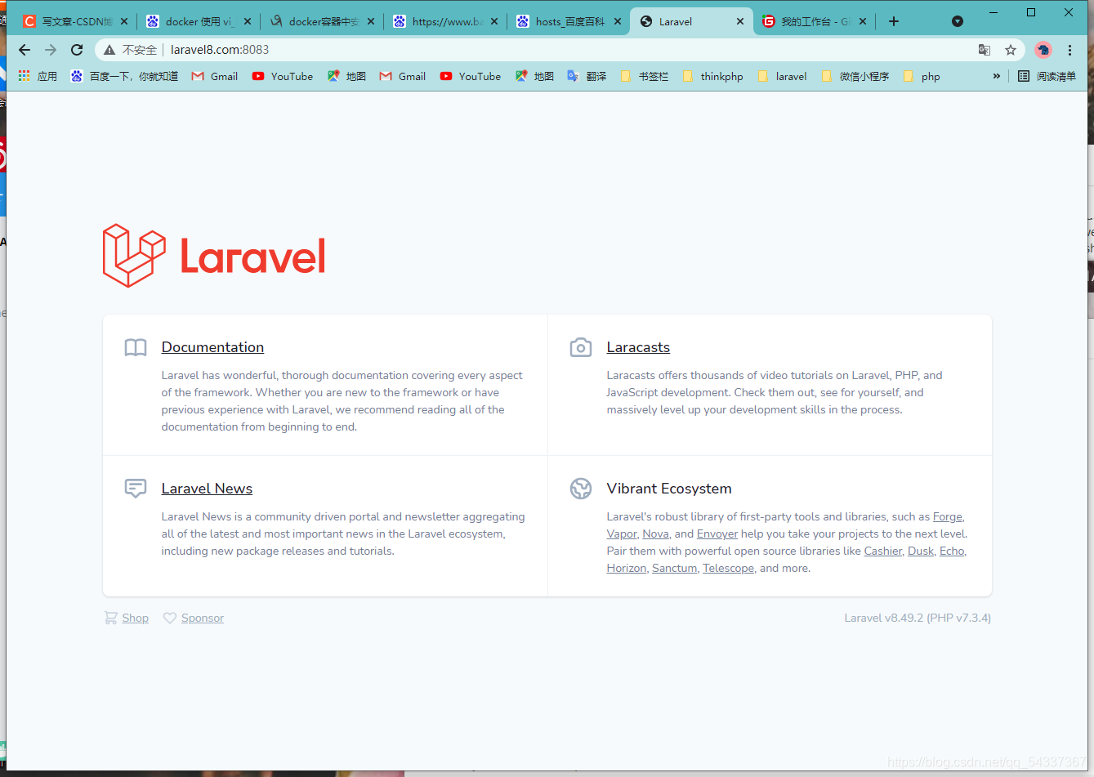Open the tab search dropdown arrow

pyautogui.click(x=958, y=21)
